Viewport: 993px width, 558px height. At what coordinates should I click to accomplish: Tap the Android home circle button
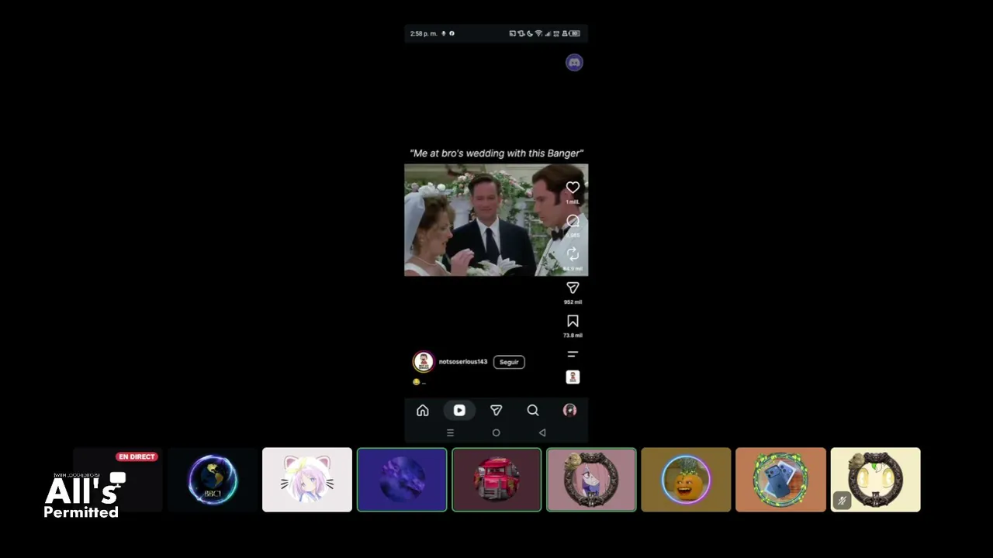tap(496, 433)
